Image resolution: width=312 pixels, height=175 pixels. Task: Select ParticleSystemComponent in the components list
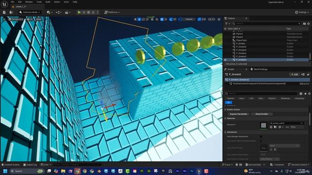click(259, 84)
